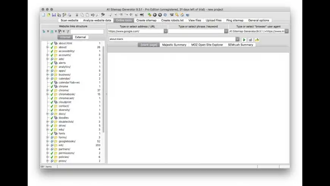The image size is (330, 186).
Task: Click the Home page icon in toolbar
Action: (182, 15)
